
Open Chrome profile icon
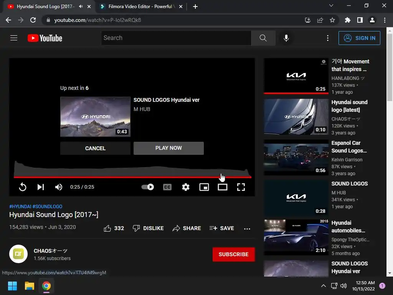tap(372, 20)
